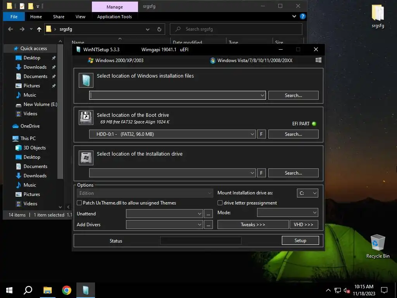
Task: Open the notification center icon
Action: click(384, 290)
